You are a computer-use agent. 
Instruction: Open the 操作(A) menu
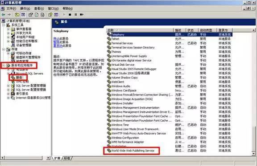click(x=25, y=8)
